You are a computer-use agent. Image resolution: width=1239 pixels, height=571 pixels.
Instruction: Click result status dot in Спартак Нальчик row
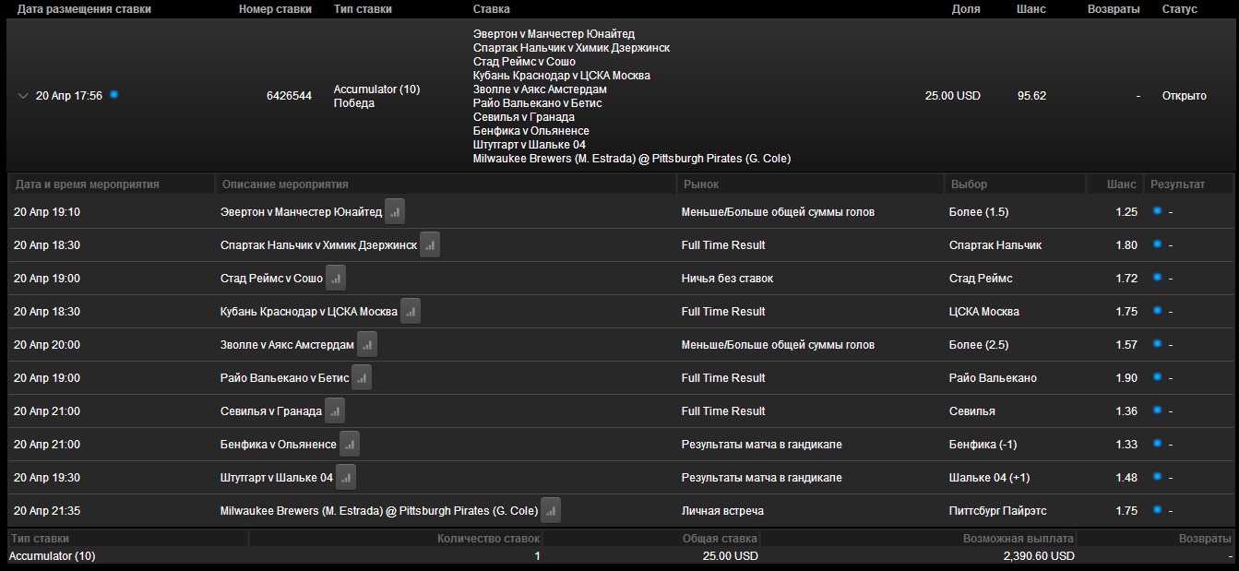point(1157,244)
